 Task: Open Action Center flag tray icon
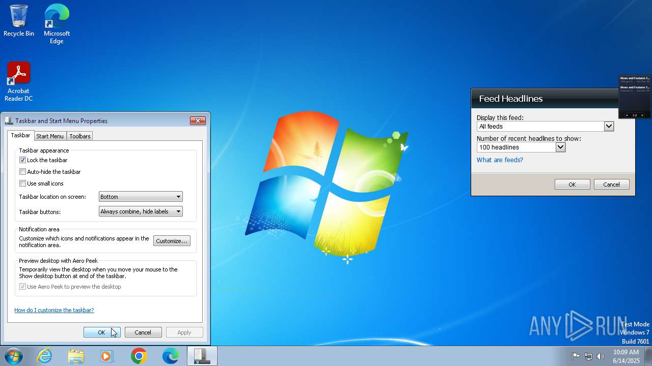576,356
